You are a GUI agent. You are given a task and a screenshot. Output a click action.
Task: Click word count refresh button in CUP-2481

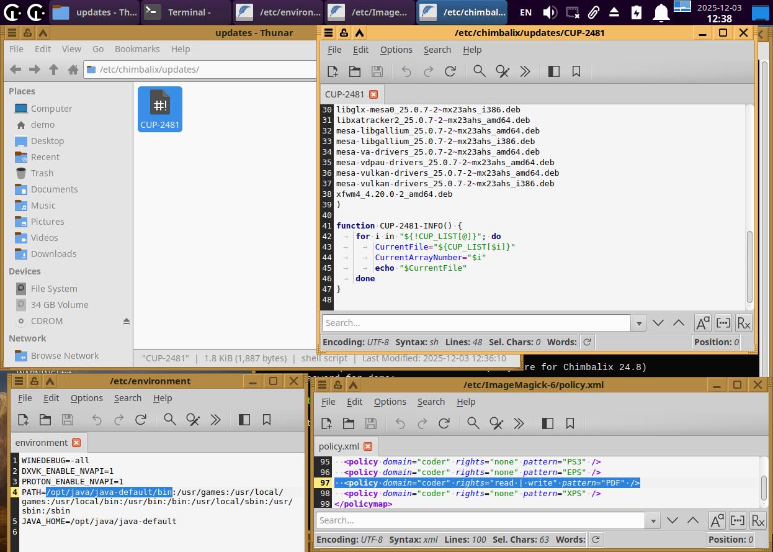coord(587,342)
